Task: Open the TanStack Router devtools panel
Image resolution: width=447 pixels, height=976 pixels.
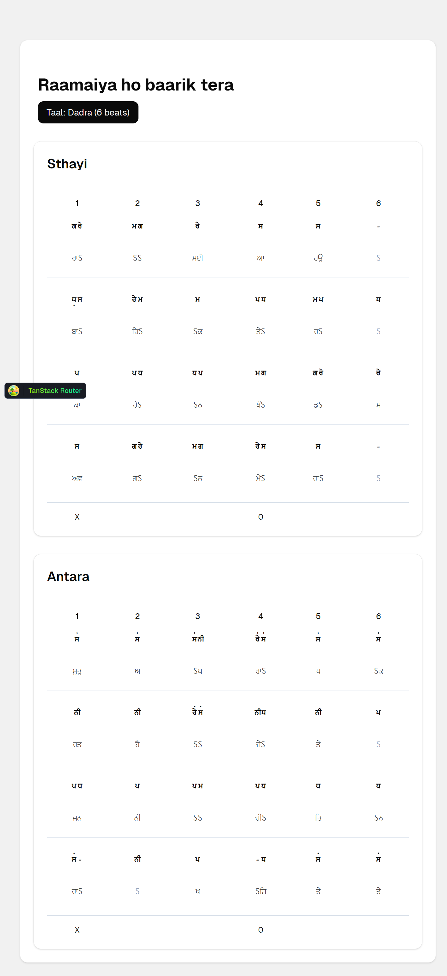Action: [x=54, y=391]
